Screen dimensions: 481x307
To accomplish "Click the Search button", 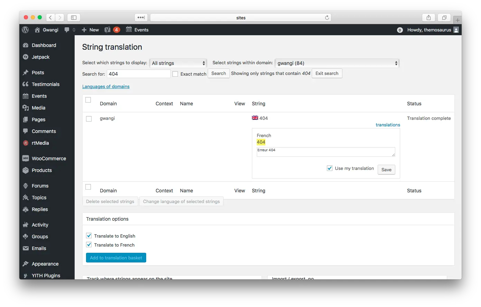I will [219, 74].
